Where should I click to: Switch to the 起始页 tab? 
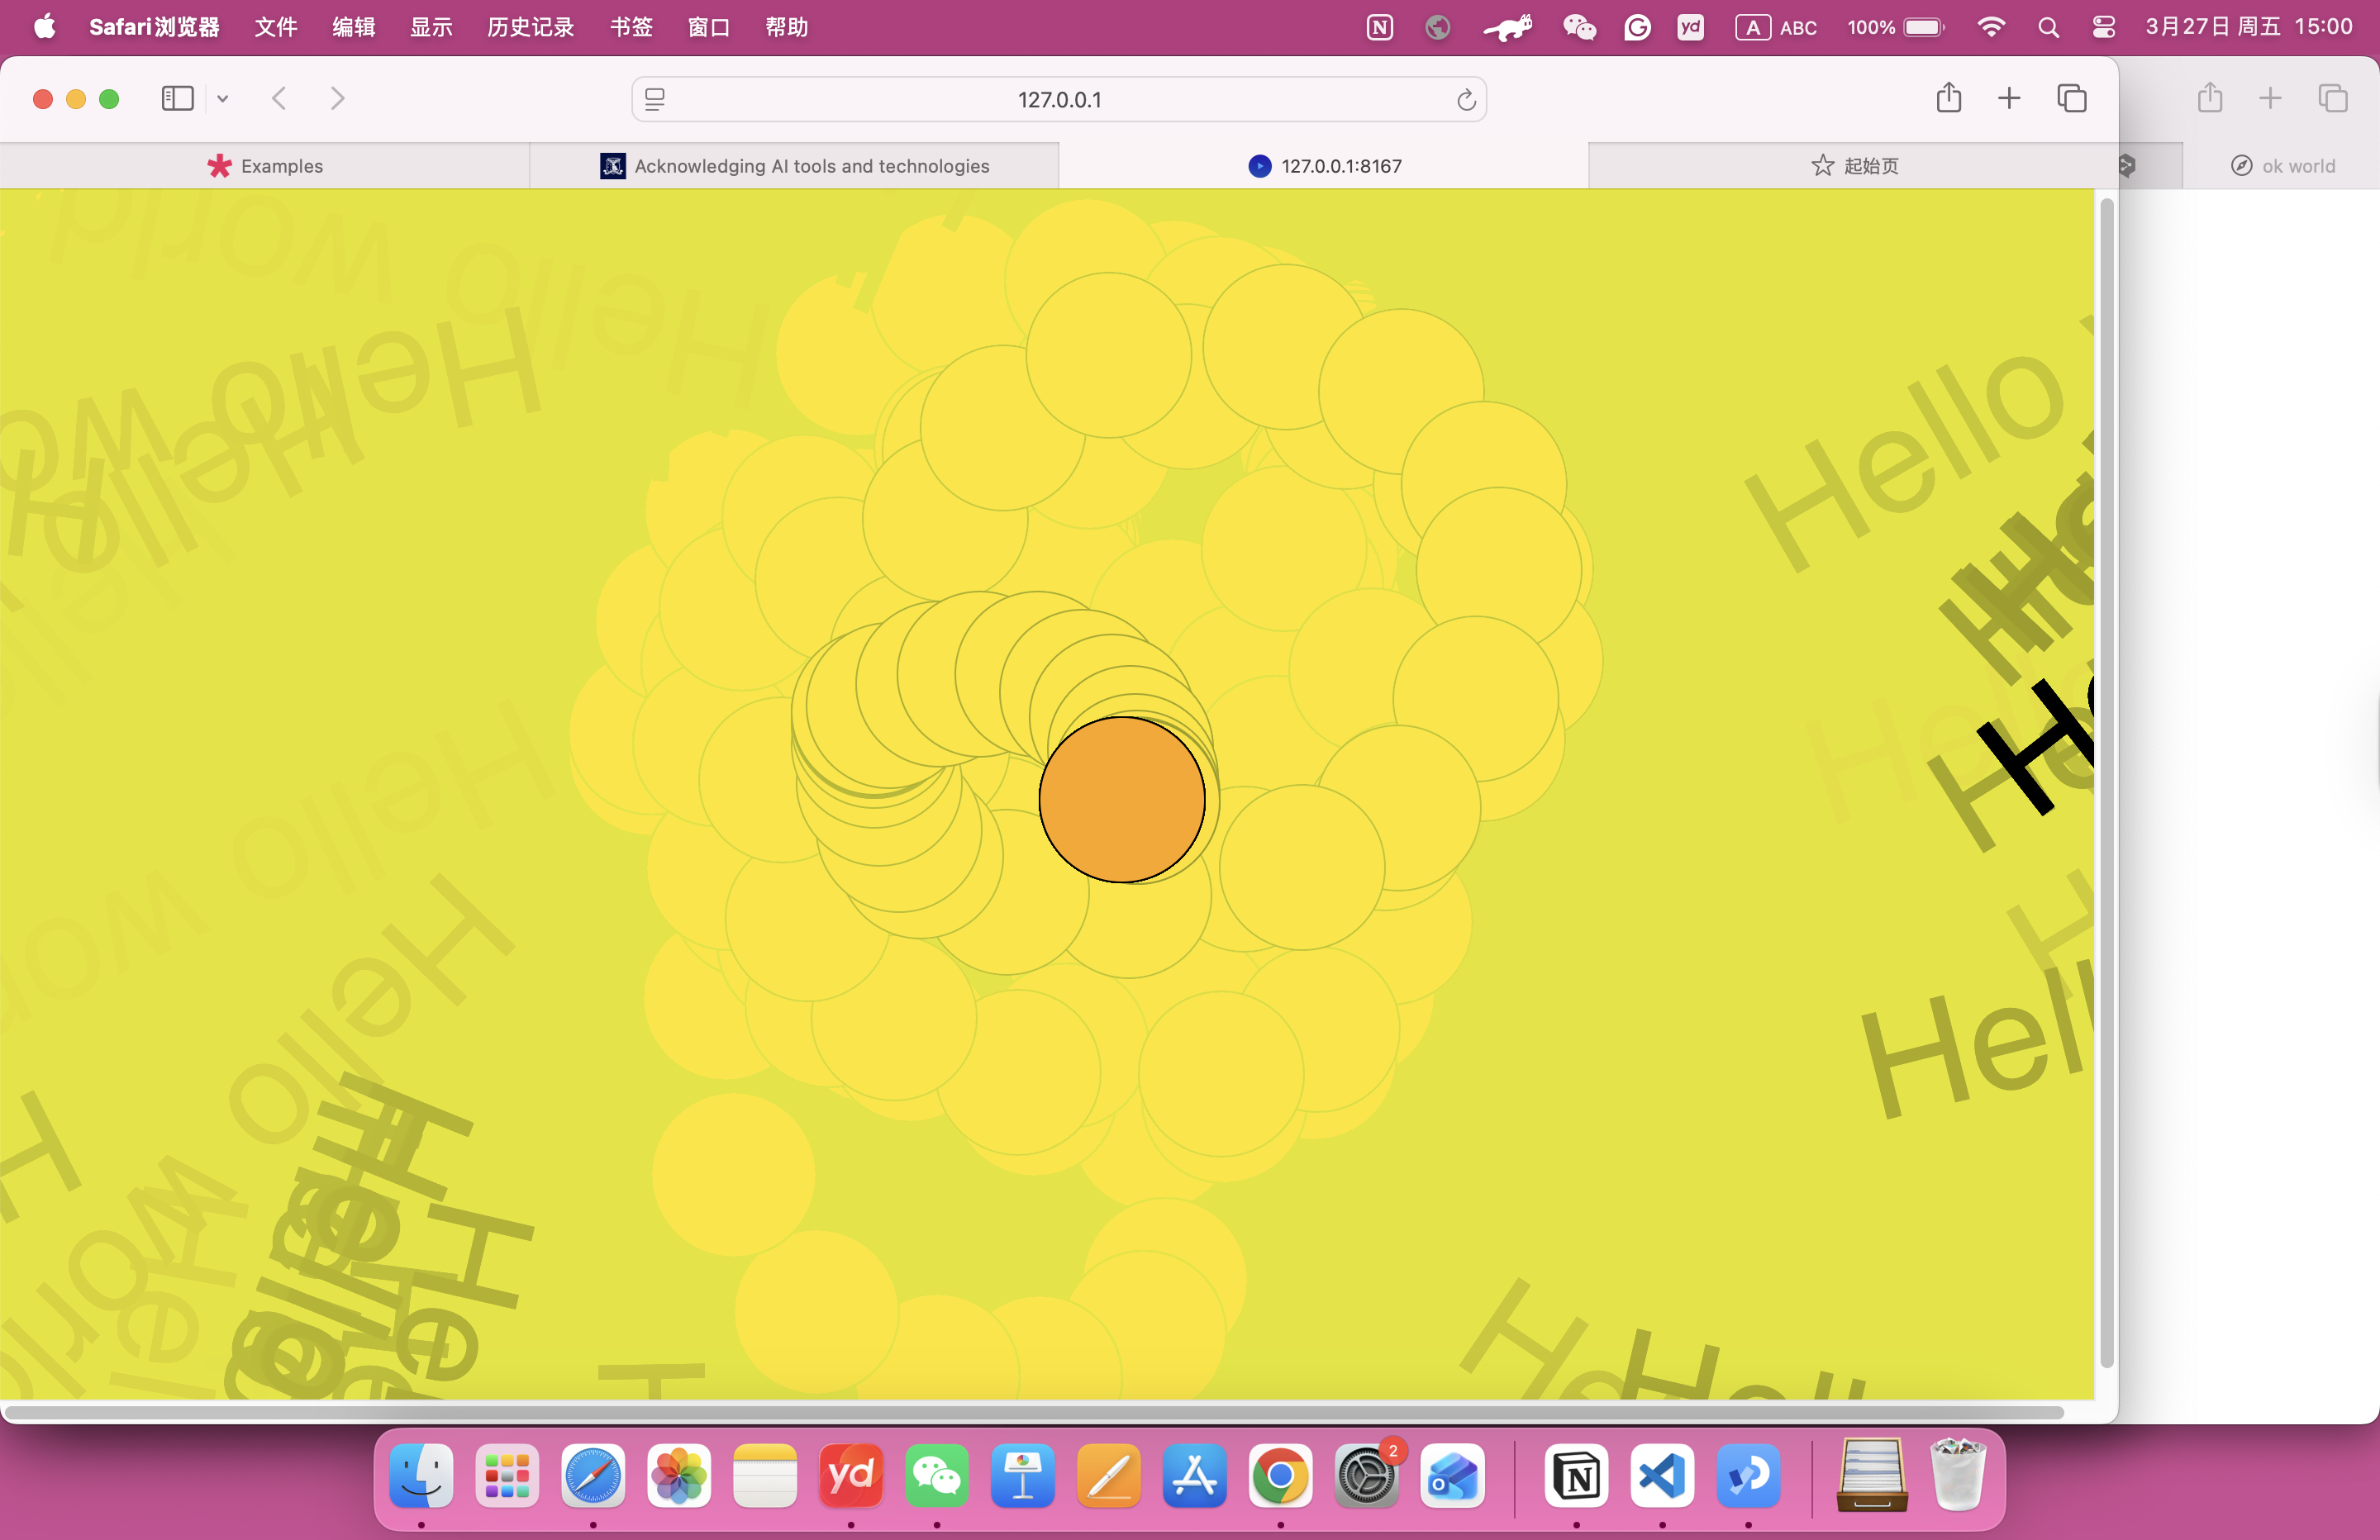pos(1853,166)
